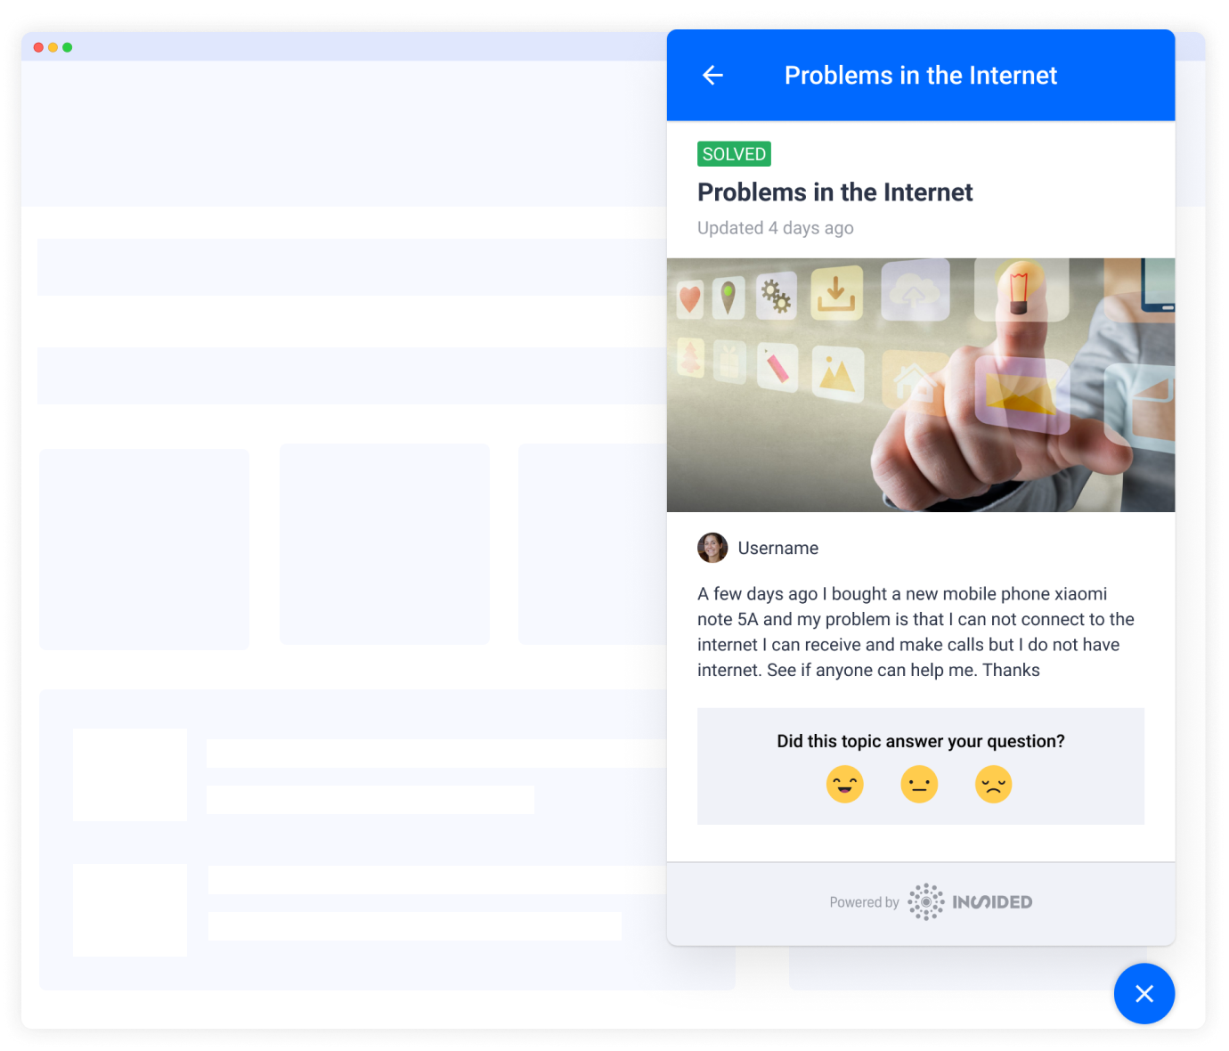Click the blue header title "Problems in the Internet"
The image size is (1229, 1051).
tap(921, 76)
